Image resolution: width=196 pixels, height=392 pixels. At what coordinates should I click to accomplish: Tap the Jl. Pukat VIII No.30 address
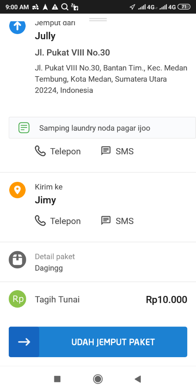coord(72,52)
